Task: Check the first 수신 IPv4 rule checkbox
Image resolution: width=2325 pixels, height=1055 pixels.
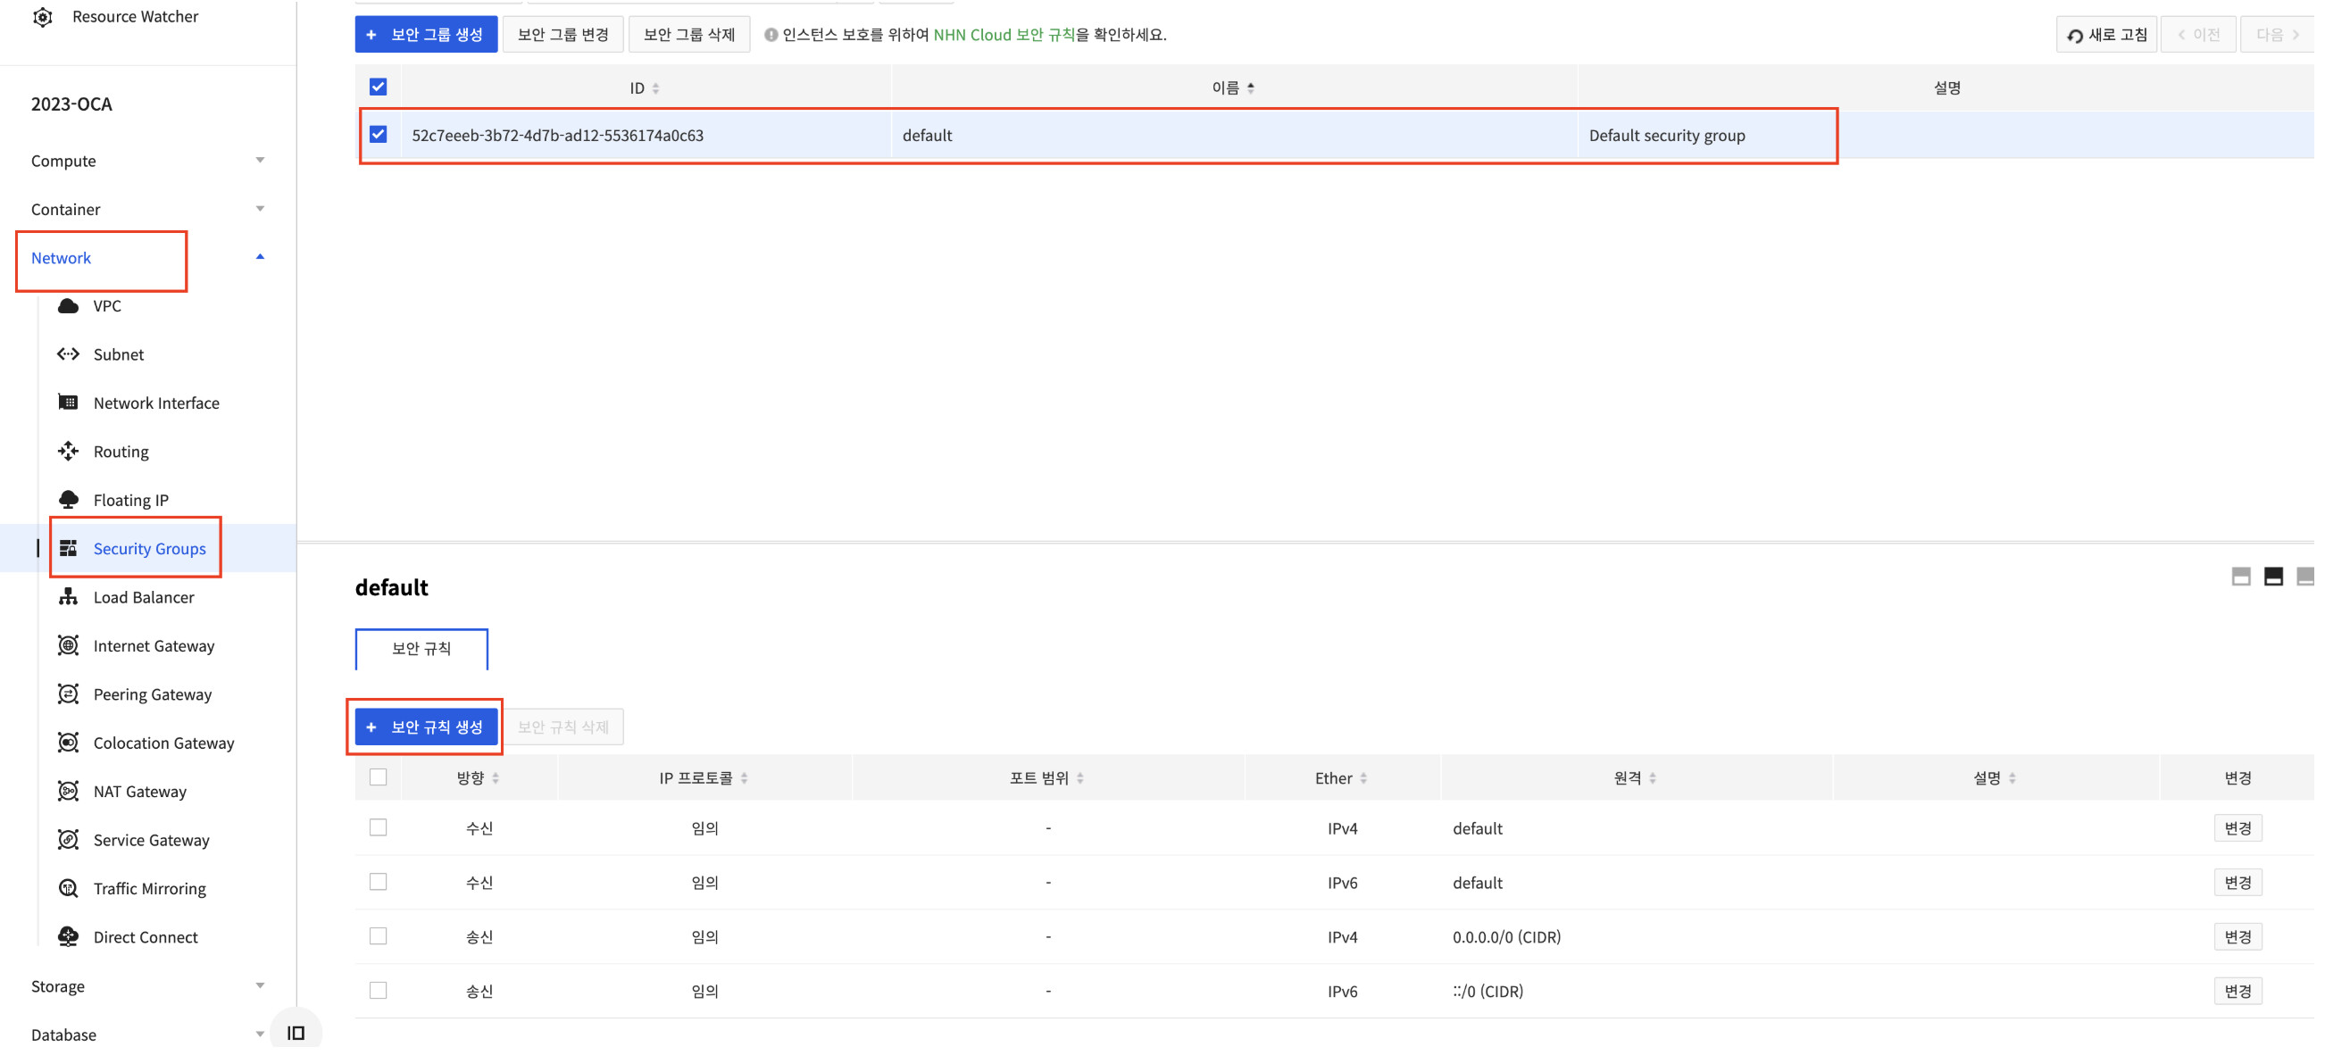Action: (x=379, y=829)
